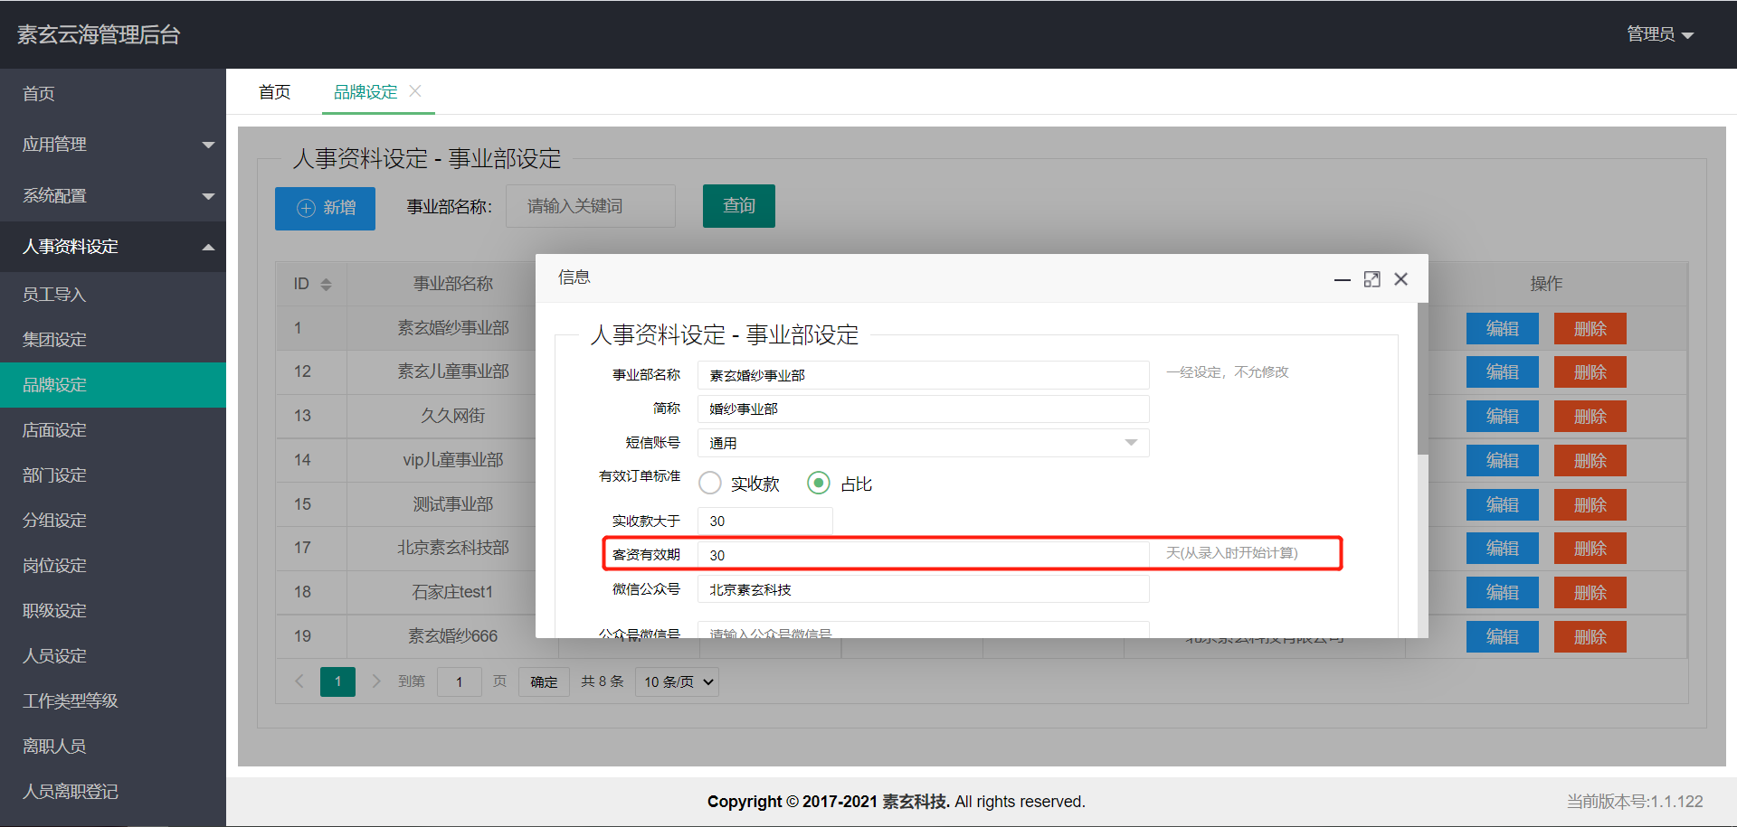The height and width of the screenshot is (827, 1737).
Task: Delete the row with ID 19
Action: [x=1590, y=637]
